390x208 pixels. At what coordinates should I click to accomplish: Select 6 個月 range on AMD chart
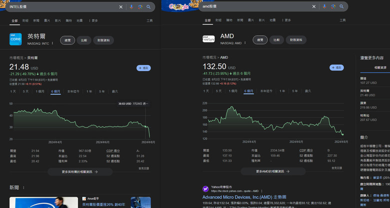point(248,91)
